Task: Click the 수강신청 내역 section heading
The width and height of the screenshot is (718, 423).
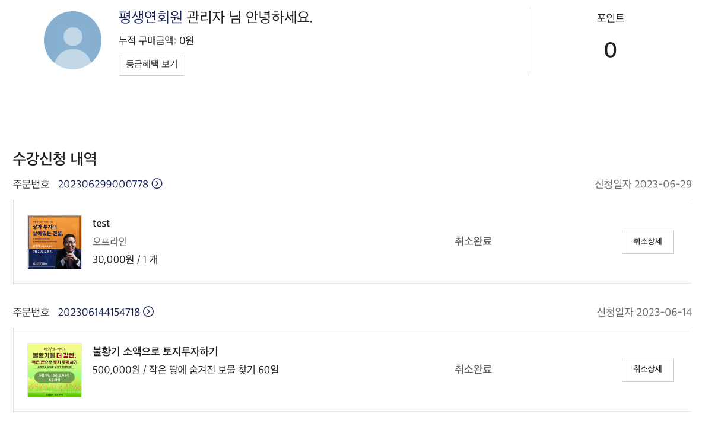Action: [x=55, y=158]
